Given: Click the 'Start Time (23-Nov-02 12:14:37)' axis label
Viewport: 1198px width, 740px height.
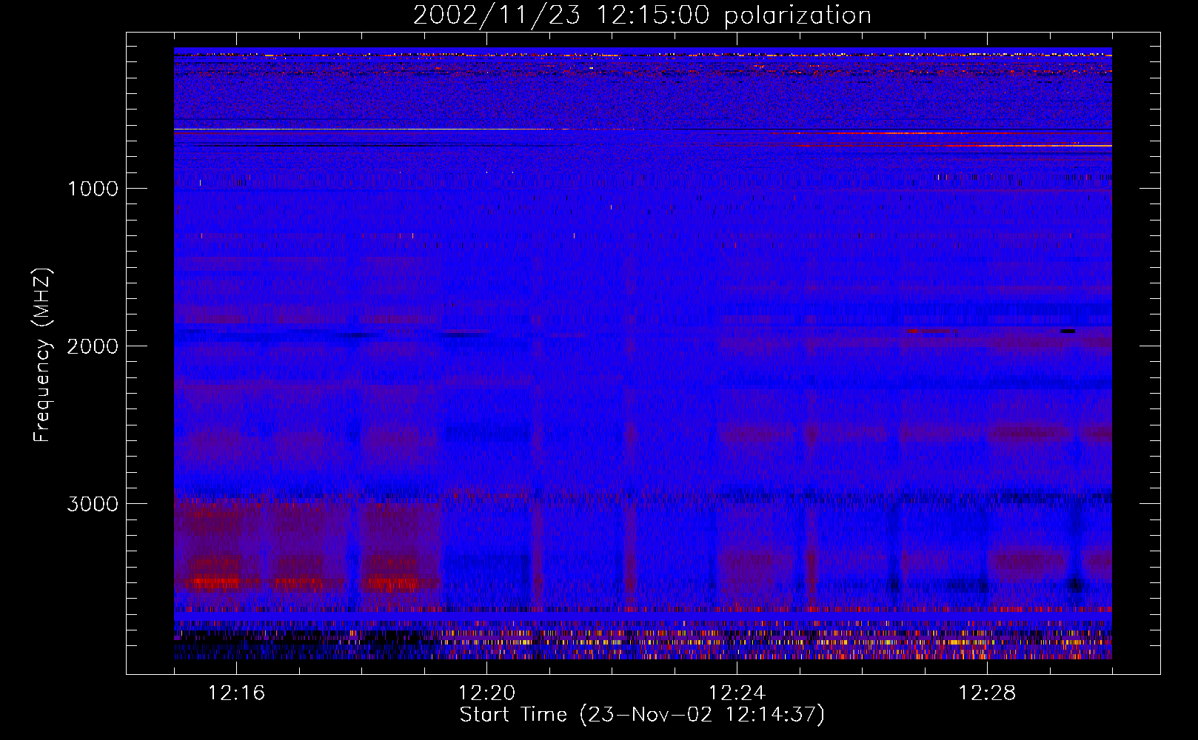Looking at the screenshot, I should pyautogui.click(x=642, y=715).
